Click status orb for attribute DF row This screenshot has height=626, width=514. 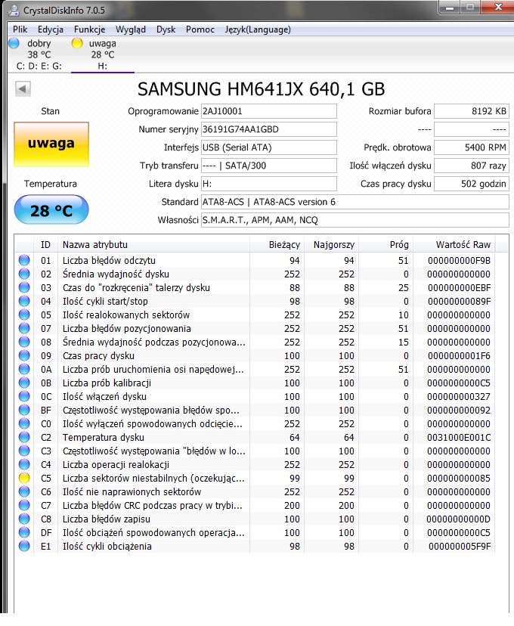24,532
